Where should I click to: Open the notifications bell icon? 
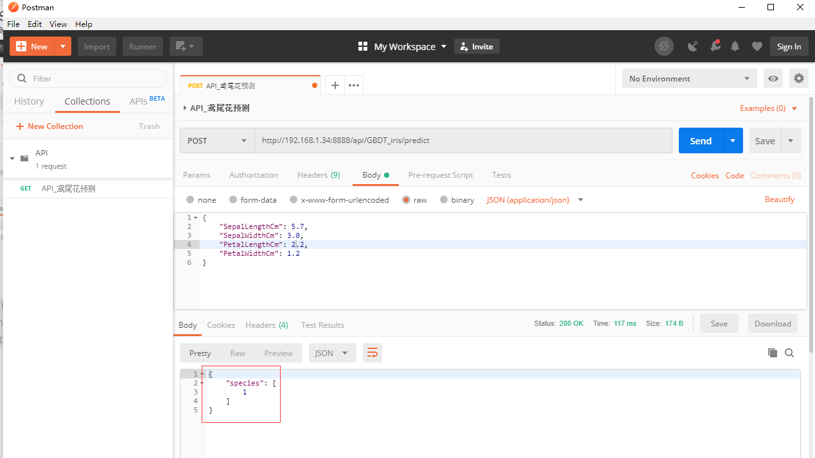(x=735, y=46)
